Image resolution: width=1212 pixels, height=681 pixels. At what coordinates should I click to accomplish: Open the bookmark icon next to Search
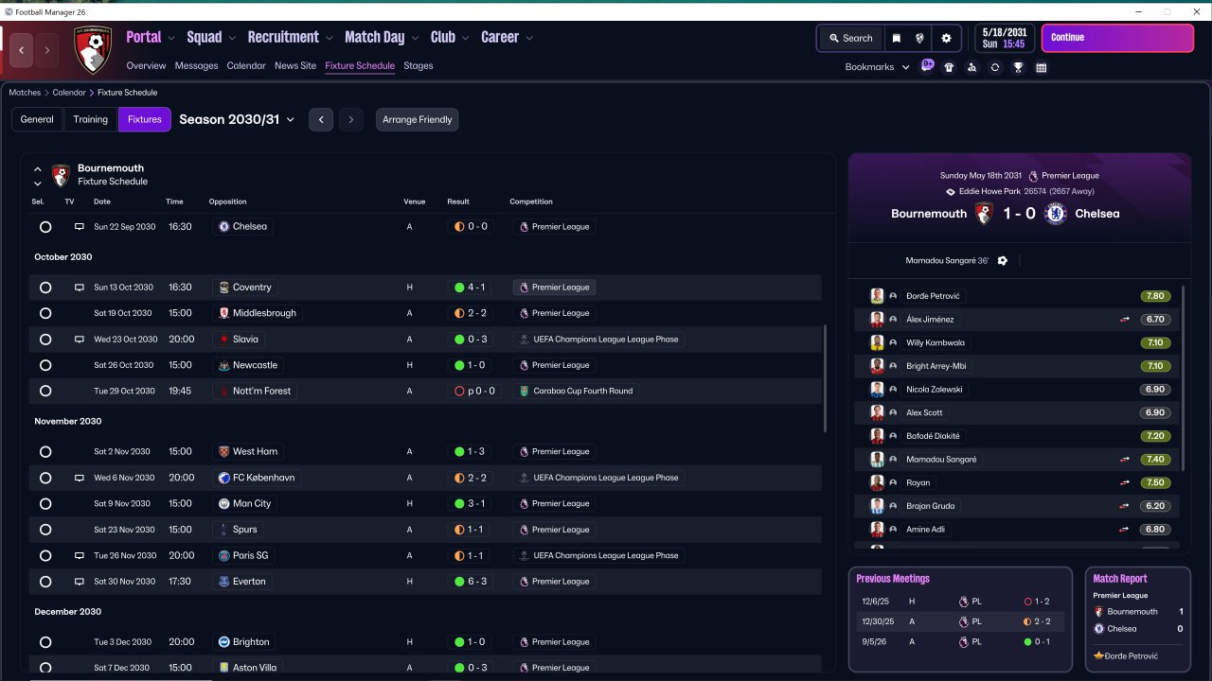click(897, 38)
